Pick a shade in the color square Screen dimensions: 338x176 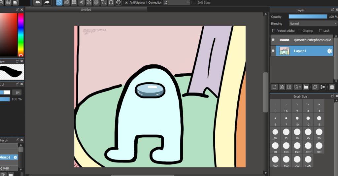click(8, 35)
